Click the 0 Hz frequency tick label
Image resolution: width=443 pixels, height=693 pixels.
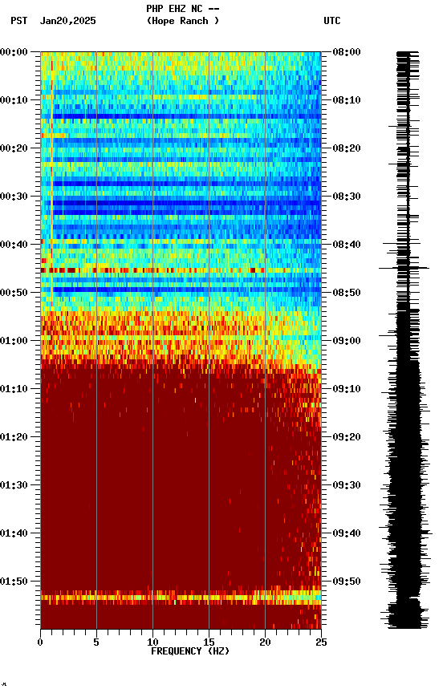(x=40, y=642)
